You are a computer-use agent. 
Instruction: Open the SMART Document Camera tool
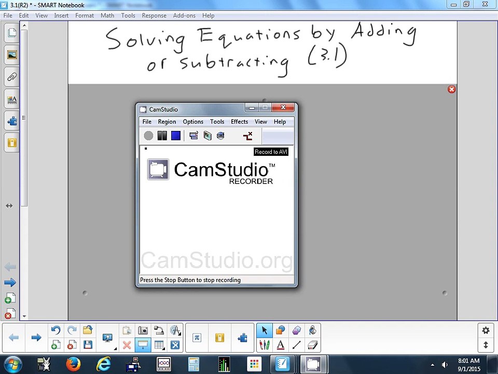[159, 330]
